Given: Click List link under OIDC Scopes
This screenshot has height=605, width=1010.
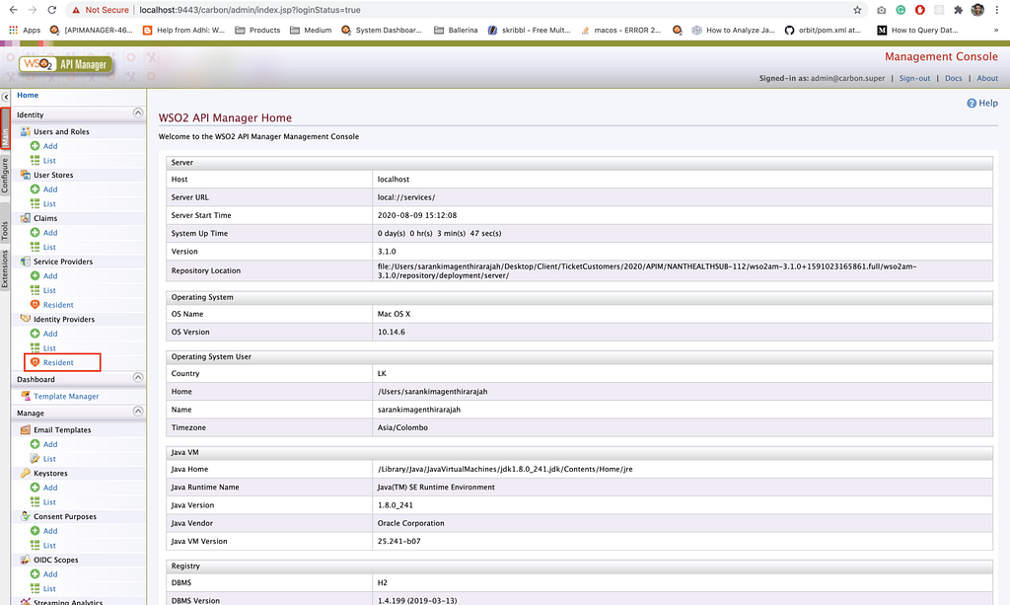Looking at the screenshot, I should pyautogui.click(x=49, y=588).
